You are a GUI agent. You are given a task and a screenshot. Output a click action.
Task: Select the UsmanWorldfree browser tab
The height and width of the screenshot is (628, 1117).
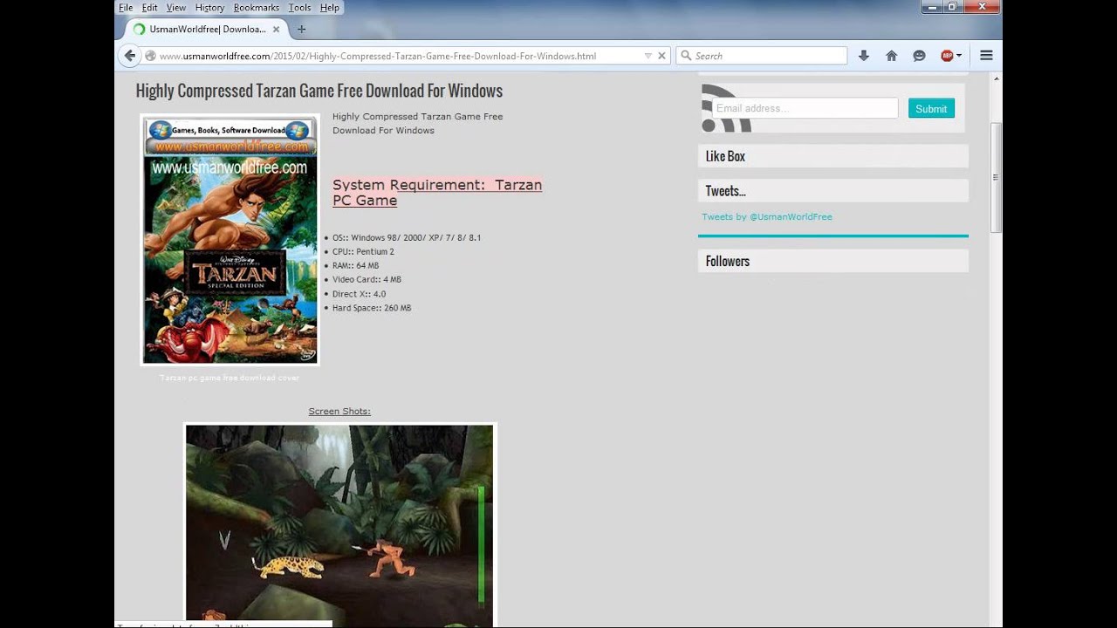(207, 29)
